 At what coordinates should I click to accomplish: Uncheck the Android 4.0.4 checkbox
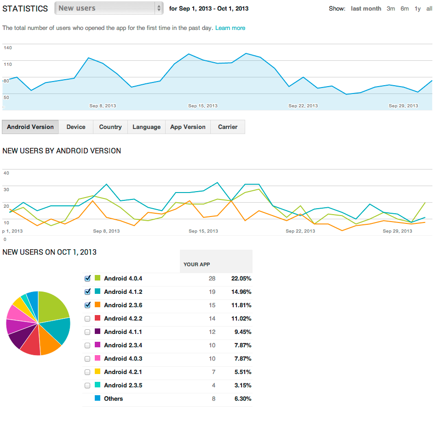[87, 278]
